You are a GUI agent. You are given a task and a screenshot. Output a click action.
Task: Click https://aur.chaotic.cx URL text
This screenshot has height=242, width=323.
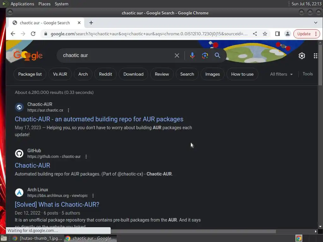coord(45,110)
